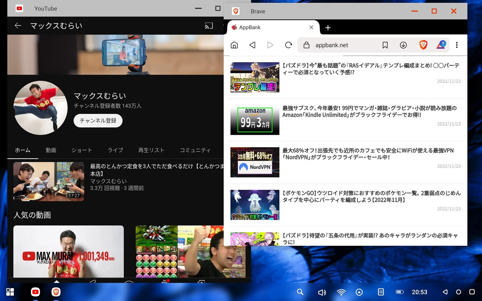482x301 pixels.
Task: Select the ホーム tab on the channel
Action: coord(23,150)
